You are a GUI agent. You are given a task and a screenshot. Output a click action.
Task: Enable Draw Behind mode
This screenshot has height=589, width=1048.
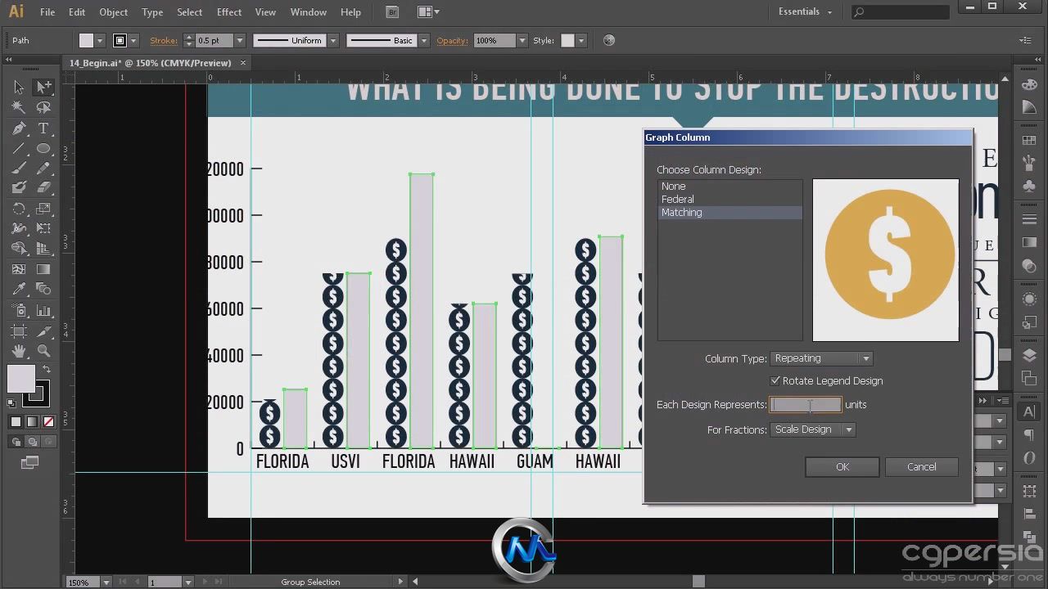click(x=32, y=442)
